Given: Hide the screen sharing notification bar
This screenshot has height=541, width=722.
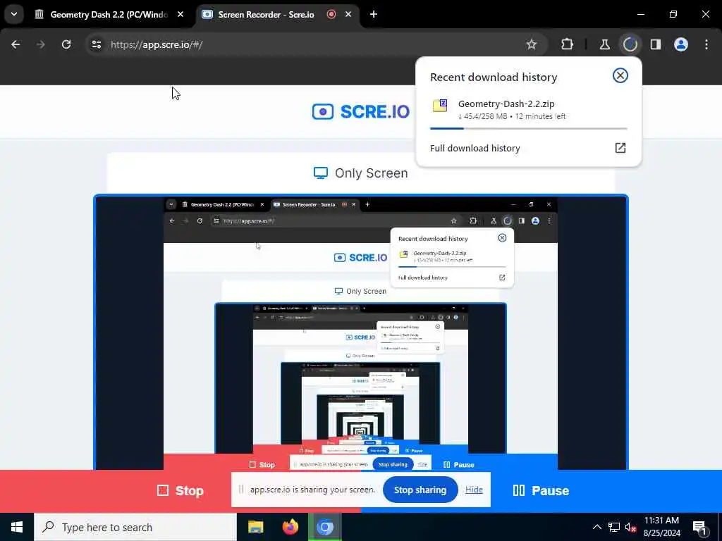Looking at the screenshot, I should [x=474, y=490].
